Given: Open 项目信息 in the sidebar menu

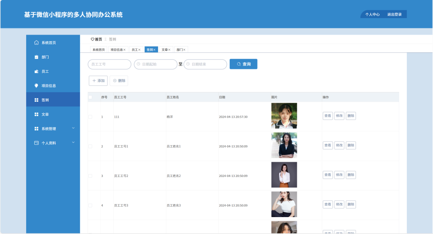Looking at the screenshot, I should click(53, 86).
